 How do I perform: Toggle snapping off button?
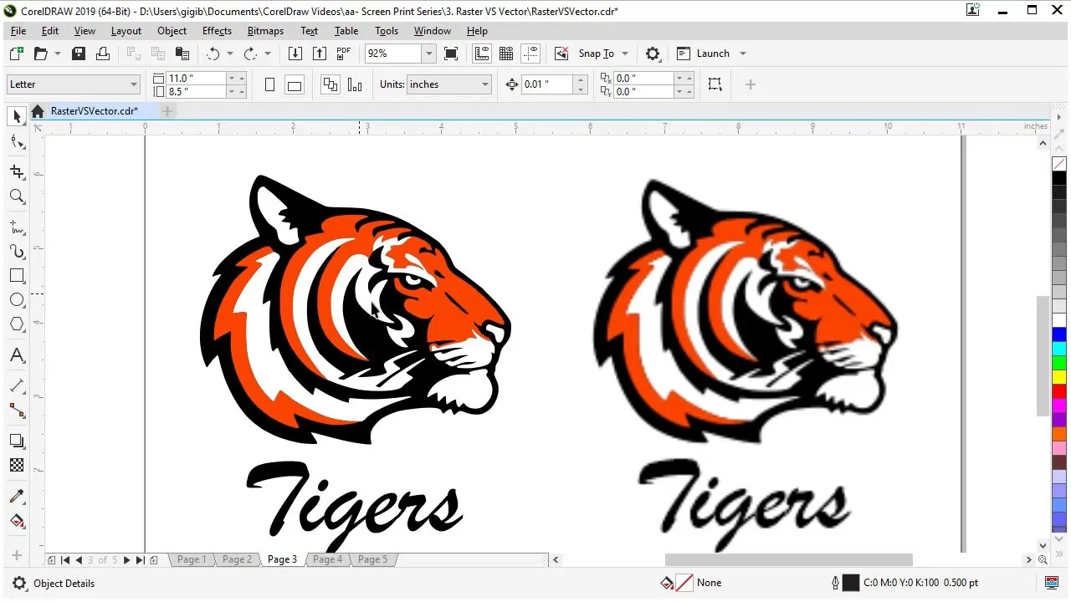click(561, 54)
